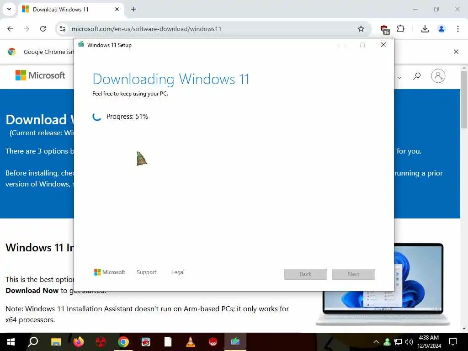468x351 pixels.
Task: Click Legal link in Setup window
Action: tap(178, 272)
